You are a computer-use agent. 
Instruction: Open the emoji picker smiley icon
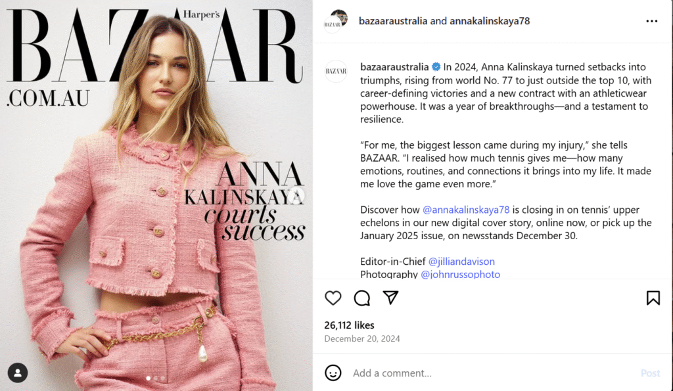pyautogui.click(x=333, y=373)
